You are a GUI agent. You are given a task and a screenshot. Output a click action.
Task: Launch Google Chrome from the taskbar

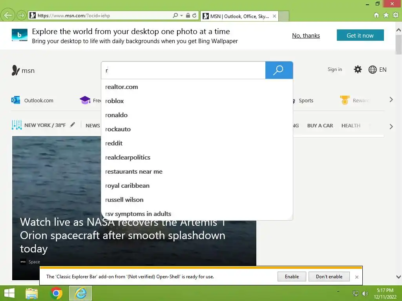click(56, 293)
